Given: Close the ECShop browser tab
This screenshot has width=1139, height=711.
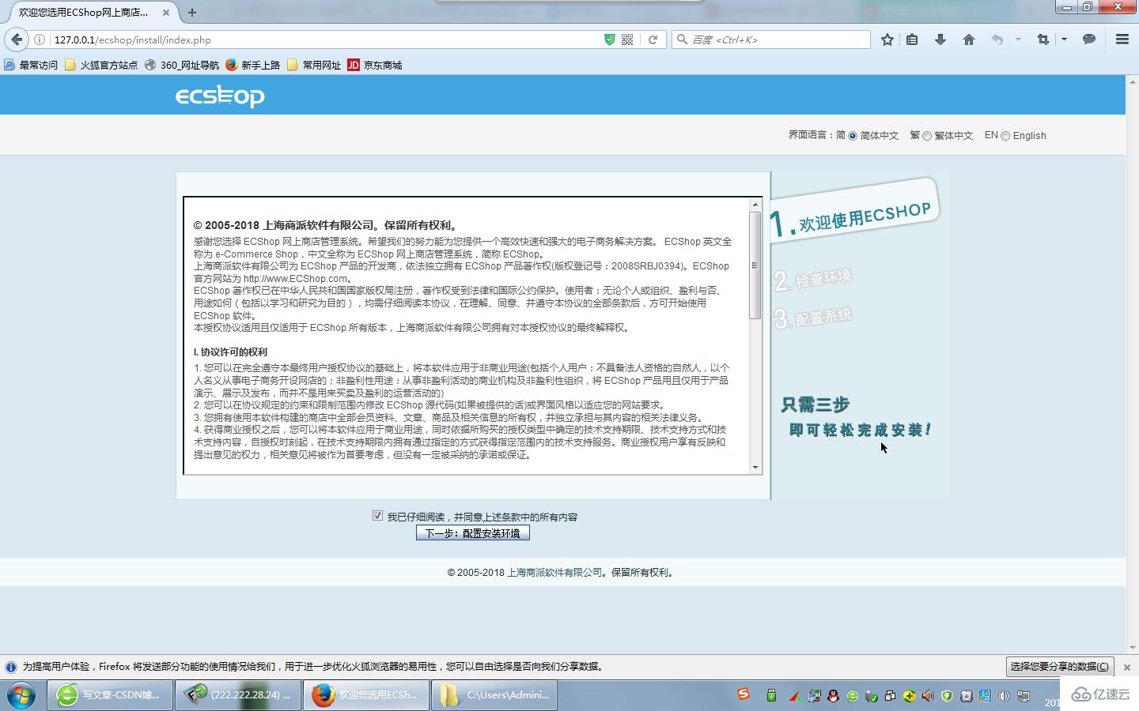Looking at the screenshot, I should point(166,13).
